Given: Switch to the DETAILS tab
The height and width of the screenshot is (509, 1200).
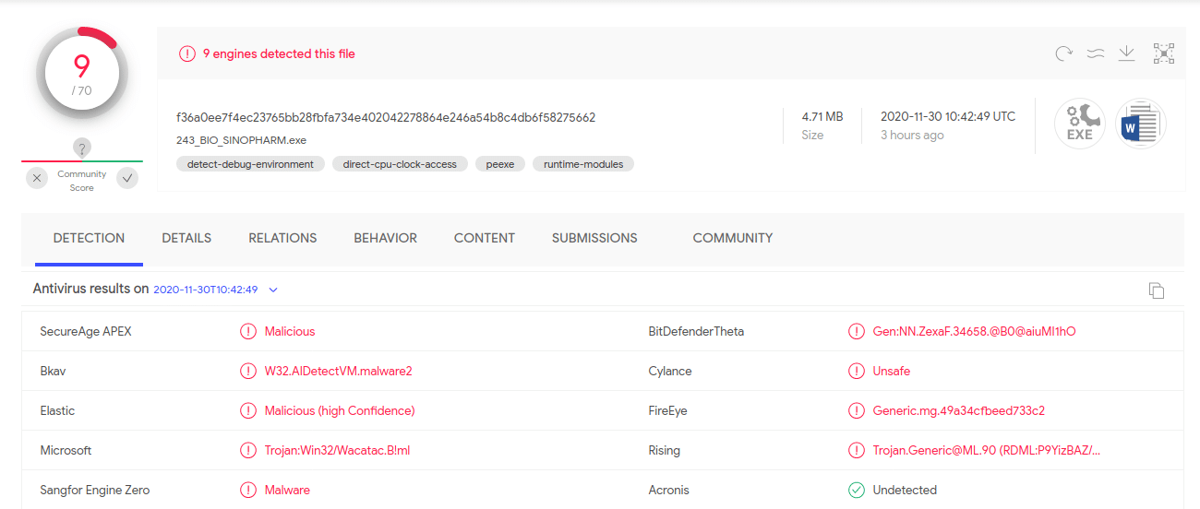Looking at the screenshot, I should 186,238.
